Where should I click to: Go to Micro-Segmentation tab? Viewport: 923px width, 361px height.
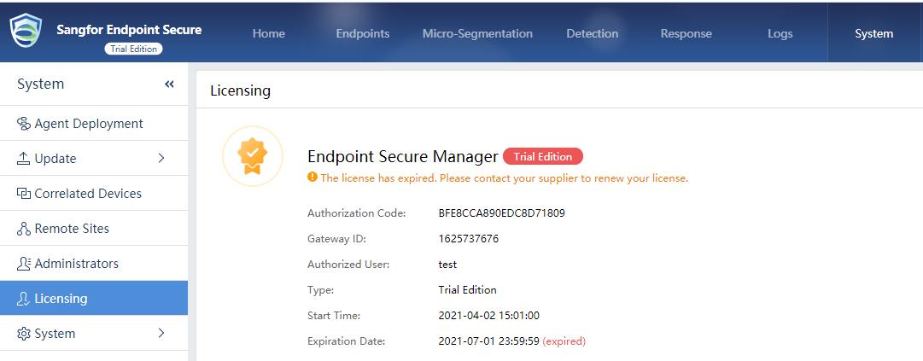(x=477, y=33)
